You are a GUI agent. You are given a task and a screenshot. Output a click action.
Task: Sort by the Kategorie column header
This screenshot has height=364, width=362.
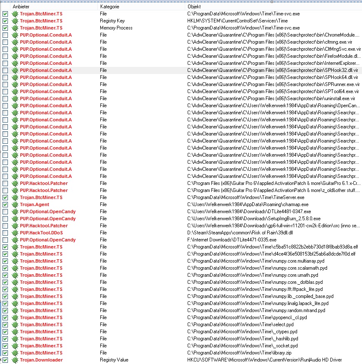pos(109,7)
